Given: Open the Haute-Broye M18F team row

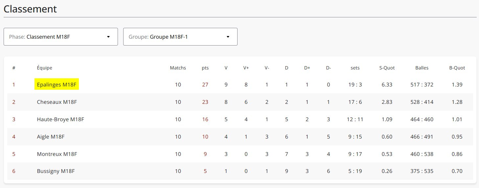Looking at the screenshot, I should [x=240, y=119].
